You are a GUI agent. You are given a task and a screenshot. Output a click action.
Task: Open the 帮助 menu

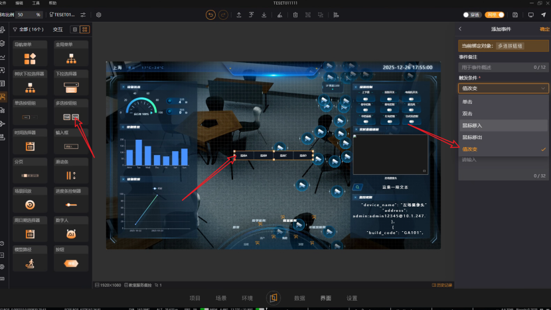(x=52, y=3)
